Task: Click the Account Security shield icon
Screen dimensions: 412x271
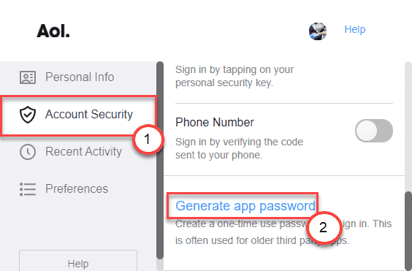Action: (x=28, y=115)
